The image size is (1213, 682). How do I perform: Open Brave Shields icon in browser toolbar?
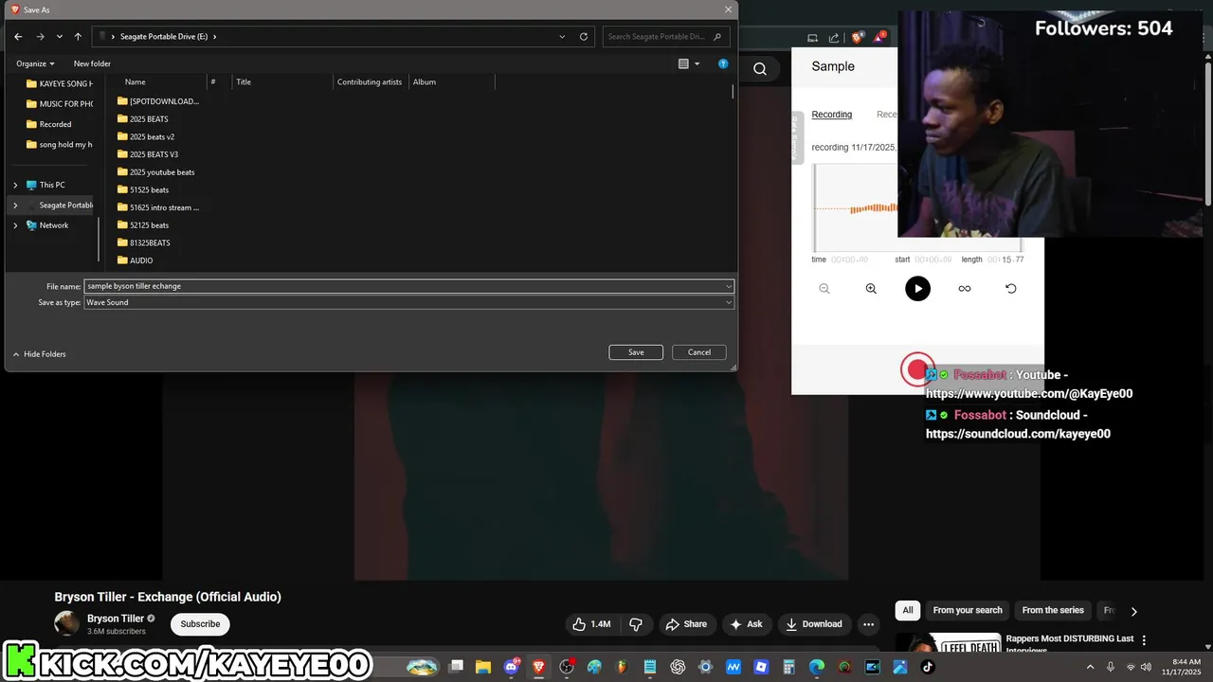click(x=858, y=38)
